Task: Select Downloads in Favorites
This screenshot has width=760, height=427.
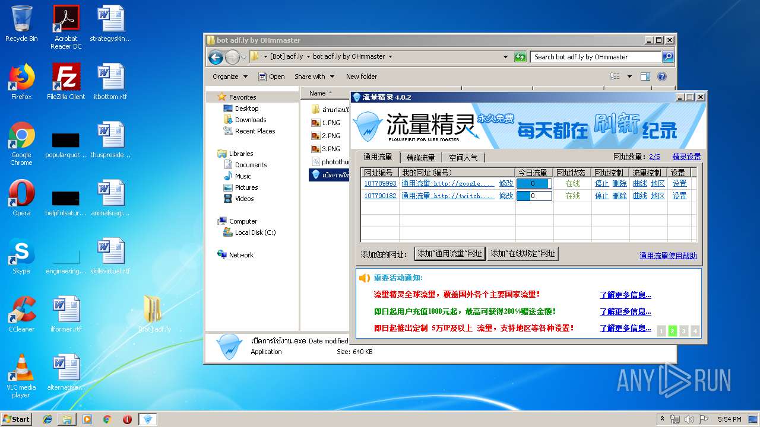Action: (245, 120)
